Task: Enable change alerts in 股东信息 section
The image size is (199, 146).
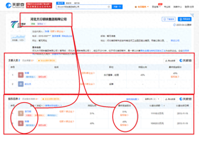Action: coord(51,99)
